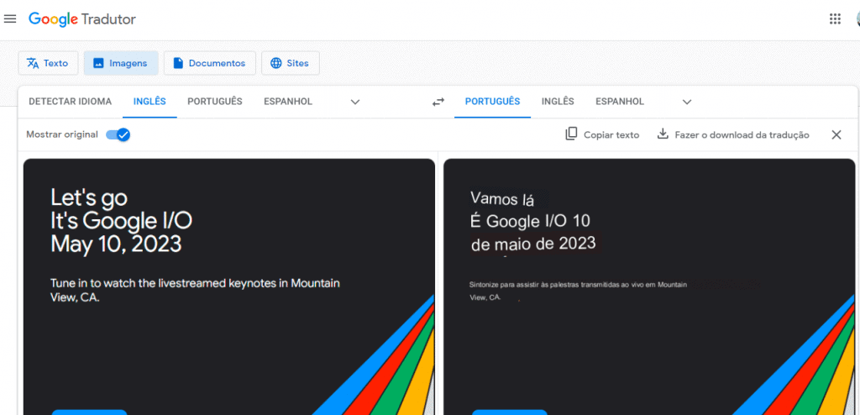
Task: Expand more source languages
Action: coord(355,102)
